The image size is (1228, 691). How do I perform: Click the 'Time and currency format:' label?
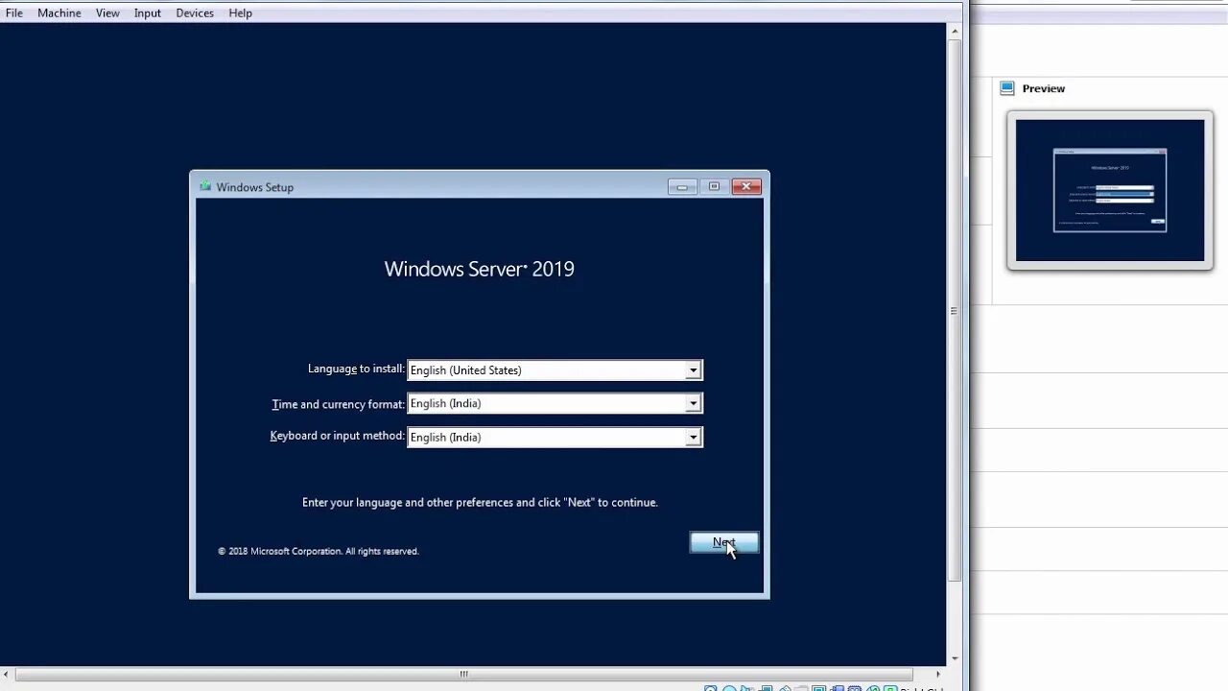tap(339, 404)
